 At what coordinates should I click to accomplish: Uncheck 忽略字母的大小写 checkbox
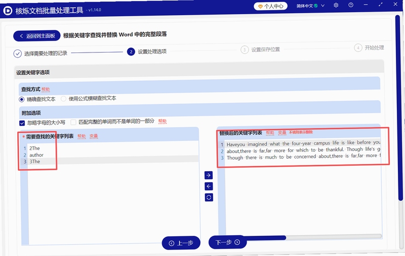click(22, 123)
